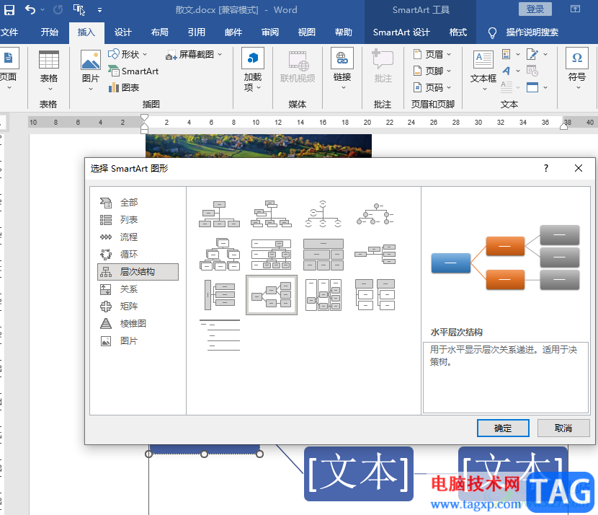Viewport: 598px width, 515px height.
Task: Open the 加载项 add-ins menu
Action: click(x=252, y=71)
